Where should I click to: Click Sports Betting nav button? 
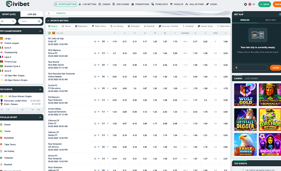point(65,4)
